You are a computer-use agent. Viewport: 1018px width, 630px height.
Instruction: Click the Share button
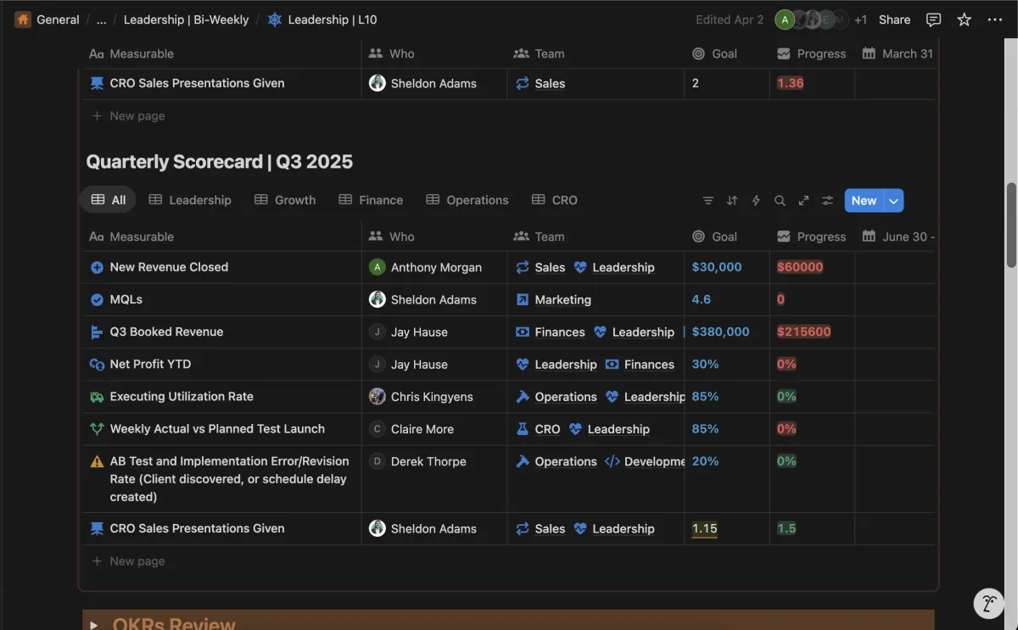[894, 20]
